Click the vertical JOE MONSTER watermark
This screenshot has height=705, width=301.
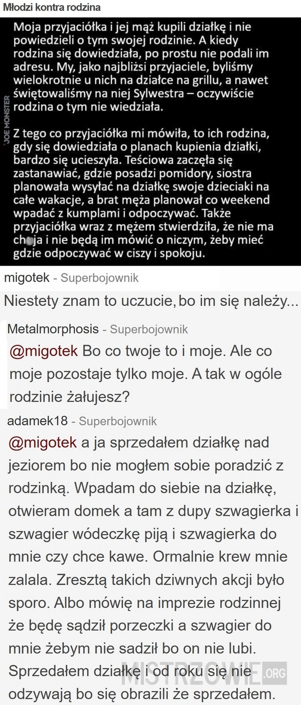click(x=6, y=119)
